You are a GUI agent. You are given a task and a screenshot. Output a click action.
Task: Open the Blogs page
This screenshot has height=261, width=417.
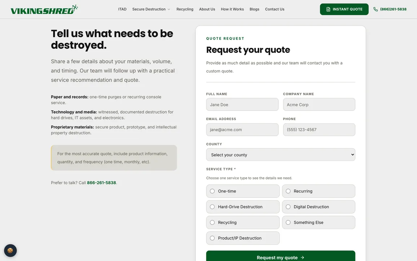click(x=254, y=9)
